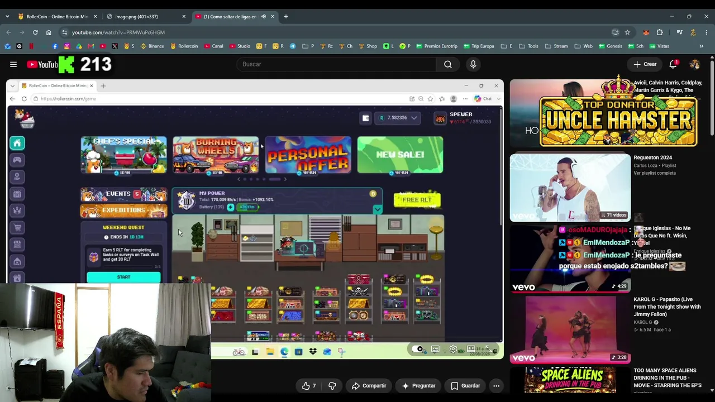715x402 pixels.
Task: Go back in the RollerCoin banner carousel
Action: coord(239,179)
